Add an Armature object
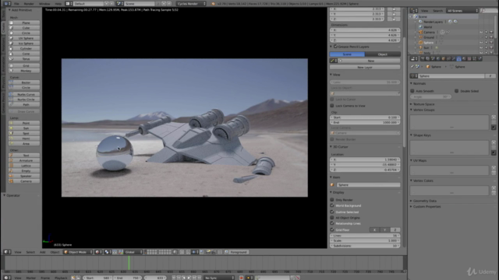Viewport: 499px width, 280px height. (x=24, y=160)
